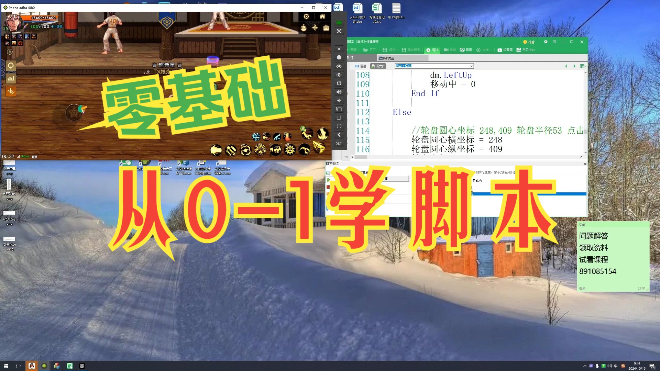The width and height of the screenshot is (660, 371).
Task: Click emulator fullscreen expand icon
Action: pos(339,31)
